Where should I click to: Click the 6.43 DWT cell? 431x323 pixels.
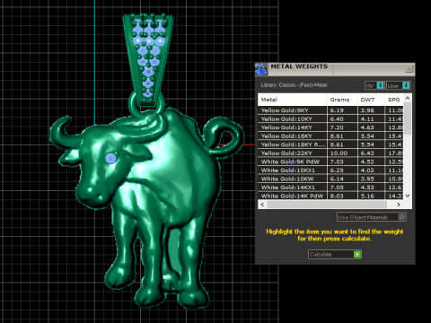click(371, 153)
